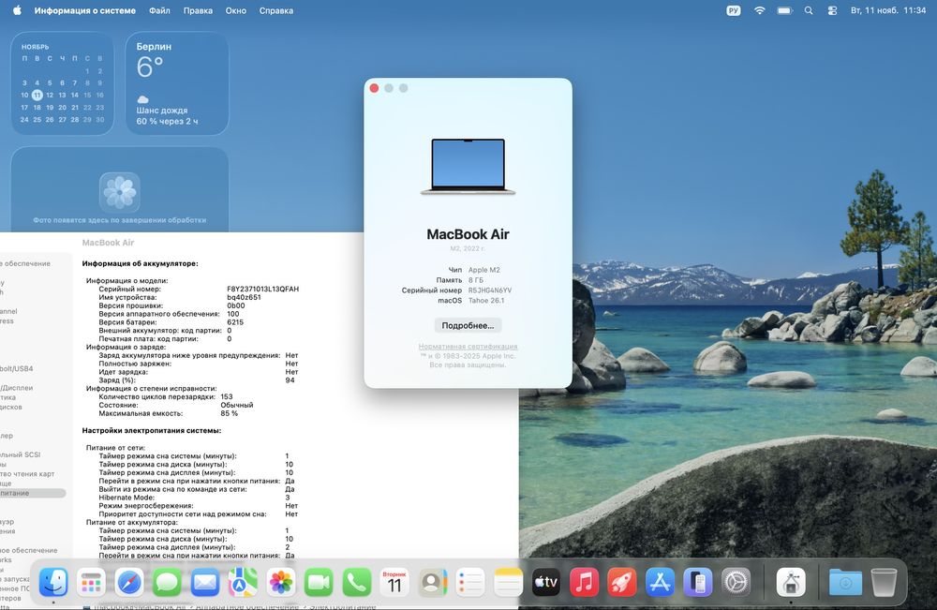The height and width of the screenshot is (610, 937).
Task: Click the Подробнее… button
Action: point(468,325)
